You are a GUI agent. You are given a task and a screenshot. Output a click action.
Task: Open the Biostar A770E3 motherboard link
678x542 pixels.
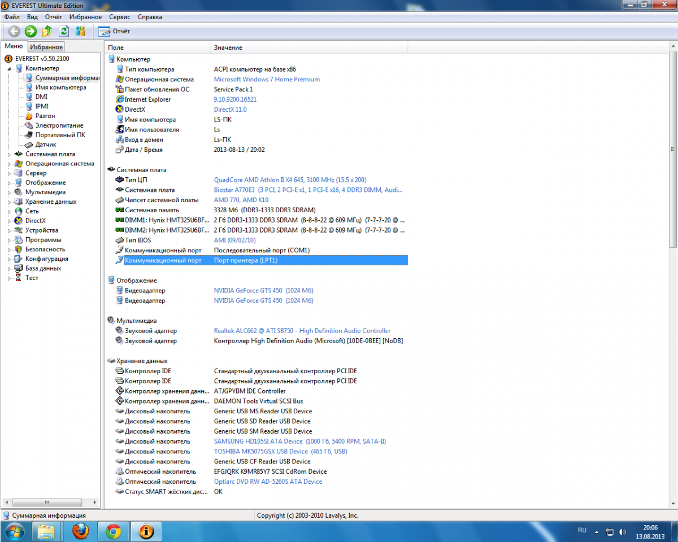point(308,190)
